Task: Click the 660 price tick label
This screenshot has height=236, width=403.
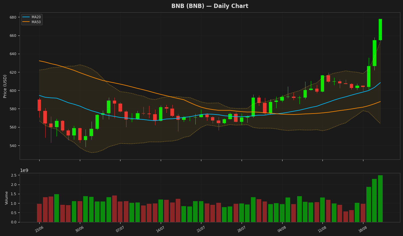Action: (13, 36)
